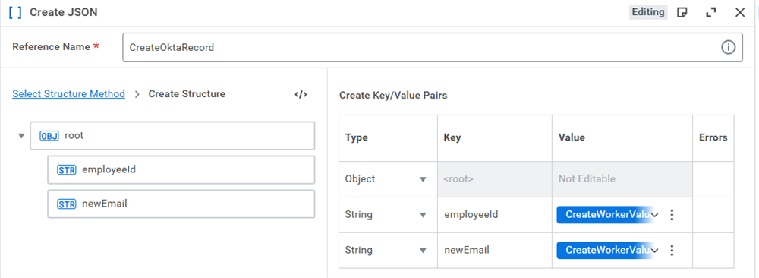
Task: Click the Create Structure breadcrumb
Action: [x=187, y=94]
